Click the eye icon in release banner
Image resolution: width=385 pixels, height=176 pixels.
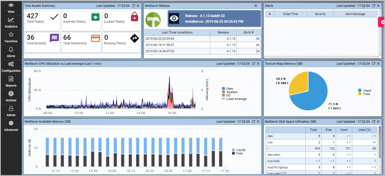click(x=174, y=19)
